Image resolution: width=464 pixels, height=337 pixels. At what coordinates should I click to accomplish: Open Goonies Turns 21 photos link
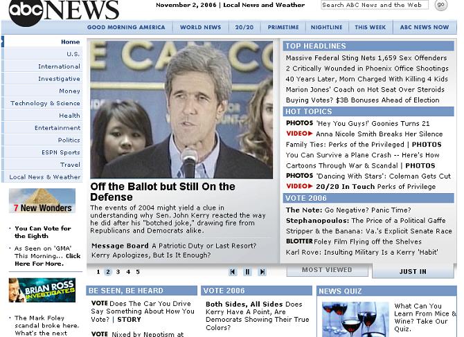358,124
